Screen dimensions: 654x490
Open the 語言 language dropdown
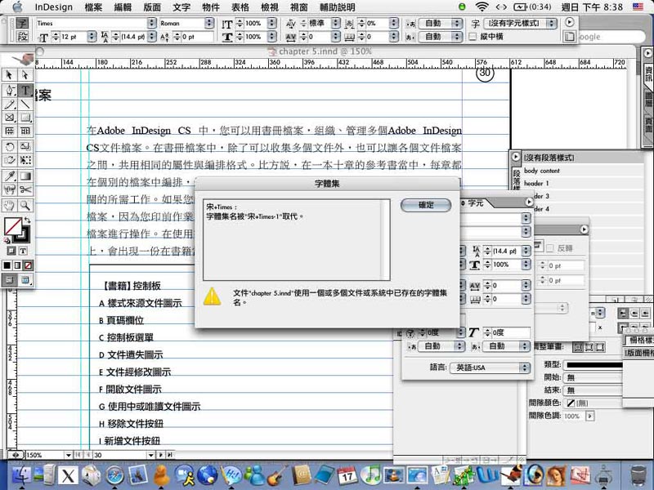[x=490, y=368]
